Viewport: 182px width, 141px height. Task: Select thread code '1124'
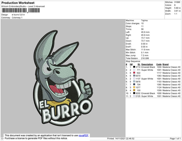pos(159,88)
